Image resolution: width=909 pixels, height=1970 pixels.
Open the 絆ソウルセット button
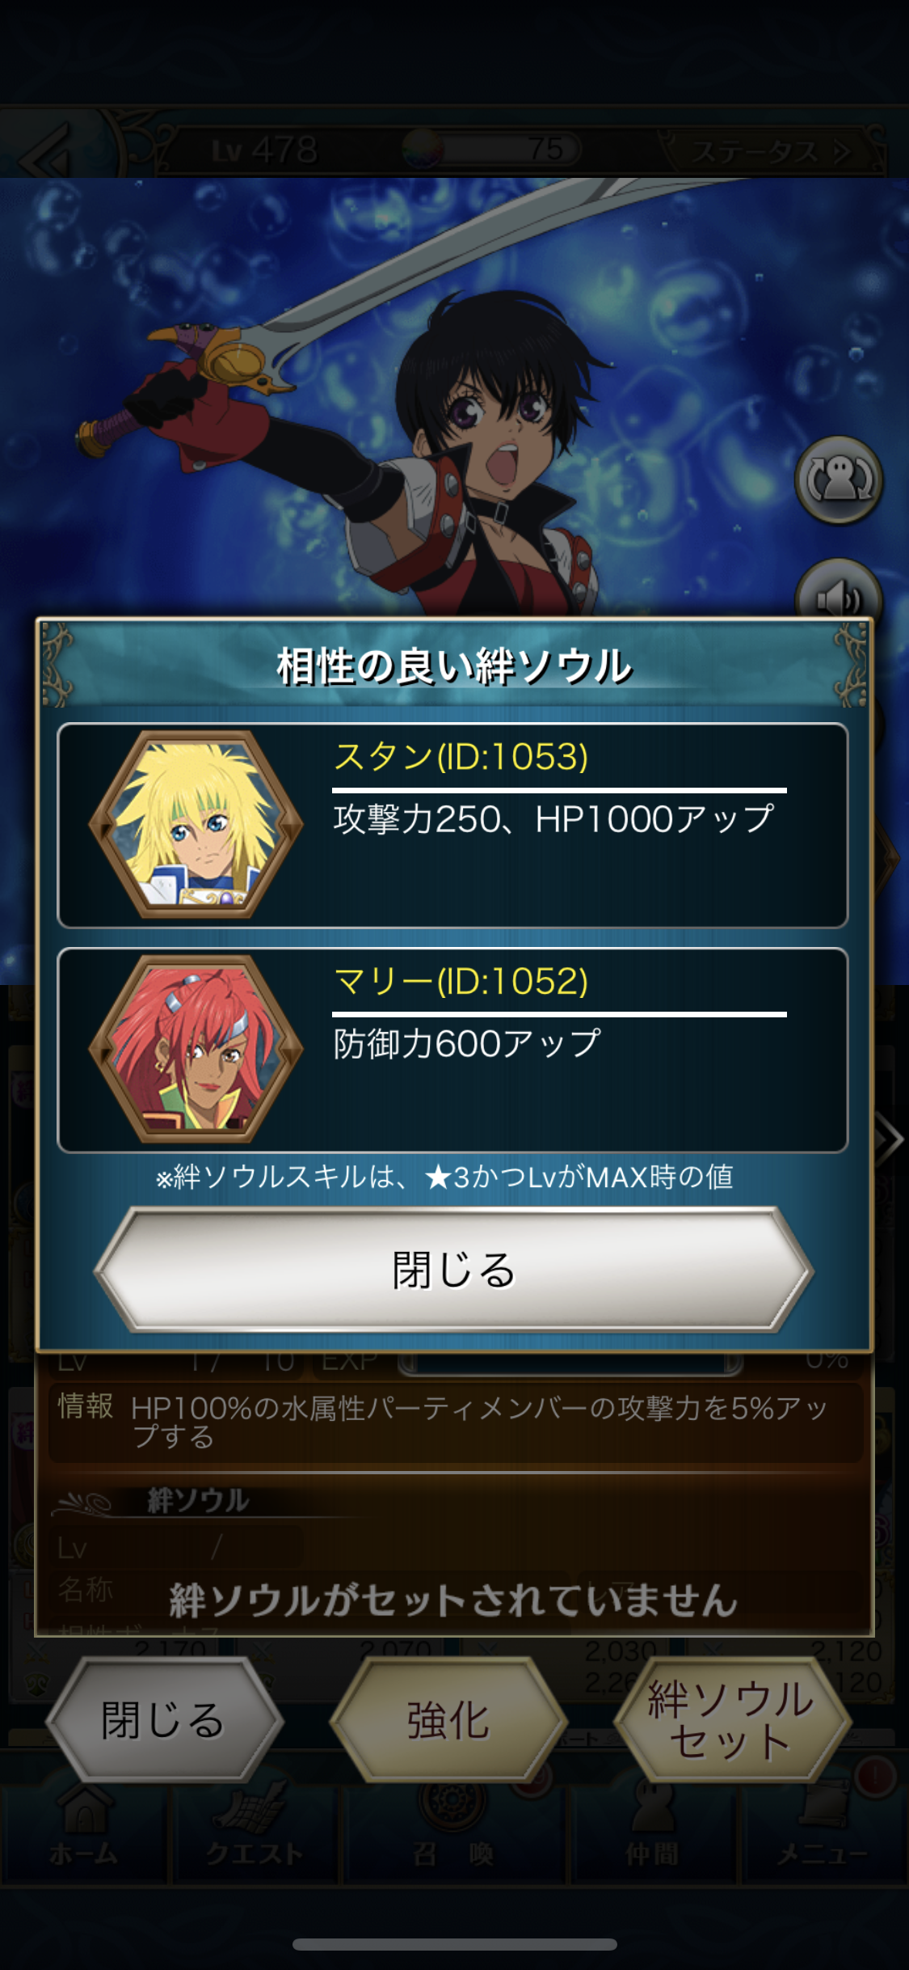click(732, 1719)
